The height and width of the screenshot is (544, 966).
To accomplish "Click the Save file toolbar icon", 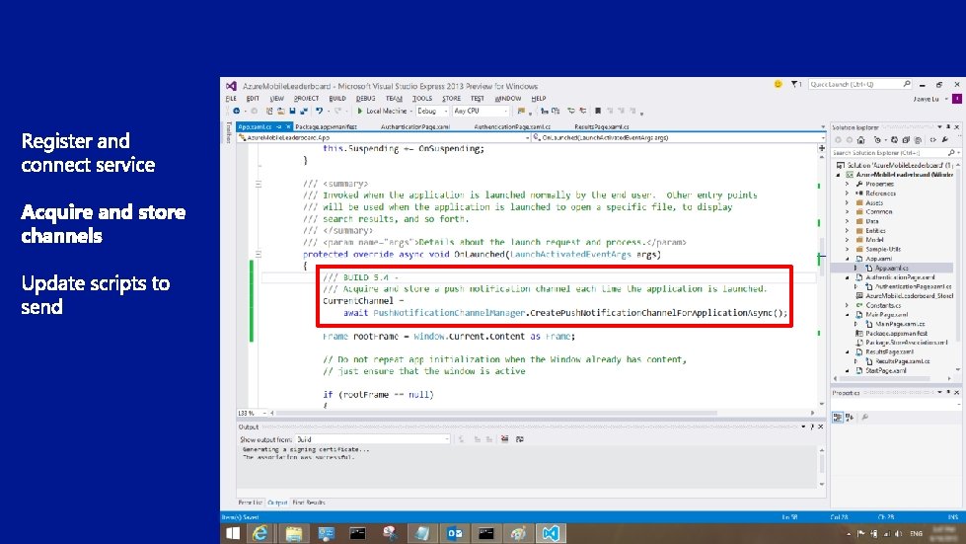I will [x=292, y=111].
